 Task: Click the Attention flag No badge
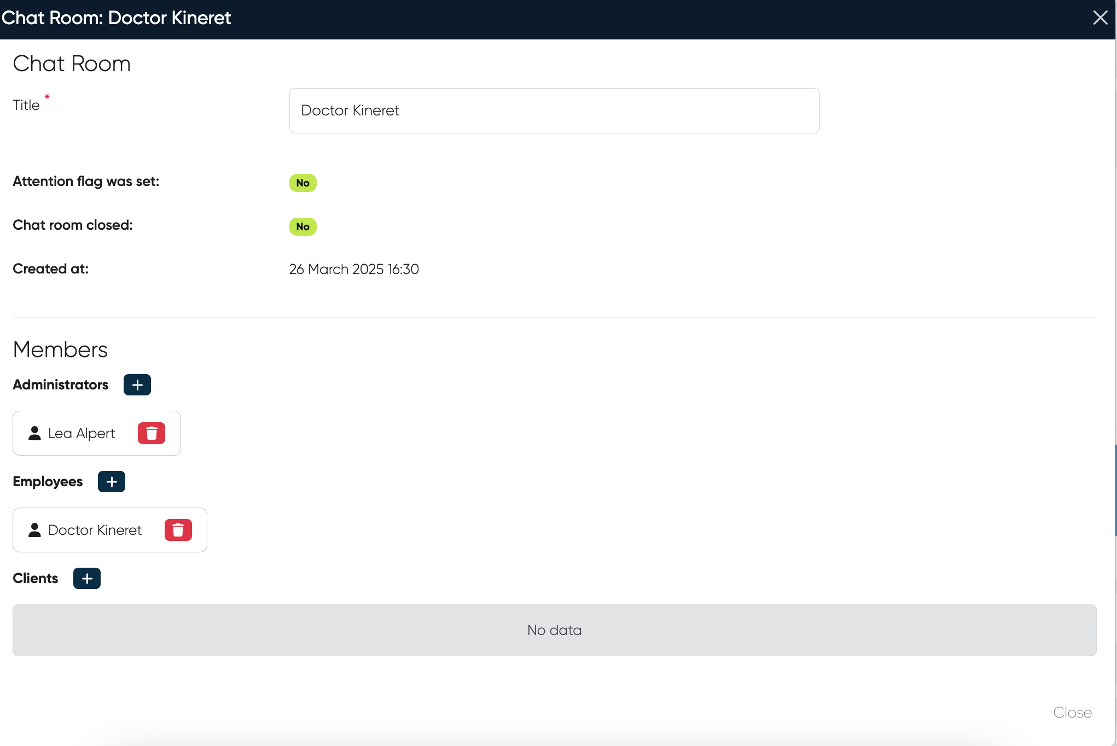click(302, 183)
